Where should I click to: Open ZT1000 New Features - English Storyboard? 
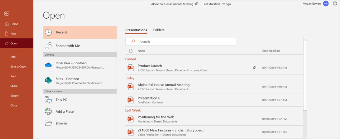[x=214, y=132]
